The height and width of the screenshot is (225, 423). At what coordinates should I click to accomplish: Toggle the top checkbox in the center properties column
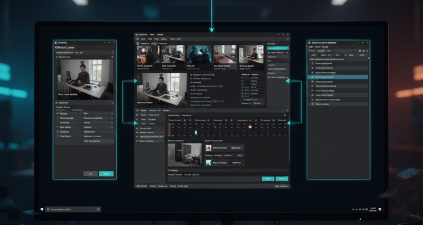click(243, 79)
